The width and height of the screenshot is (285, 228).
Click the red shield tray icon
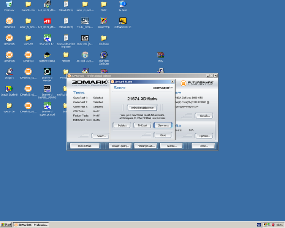(273, 225)
